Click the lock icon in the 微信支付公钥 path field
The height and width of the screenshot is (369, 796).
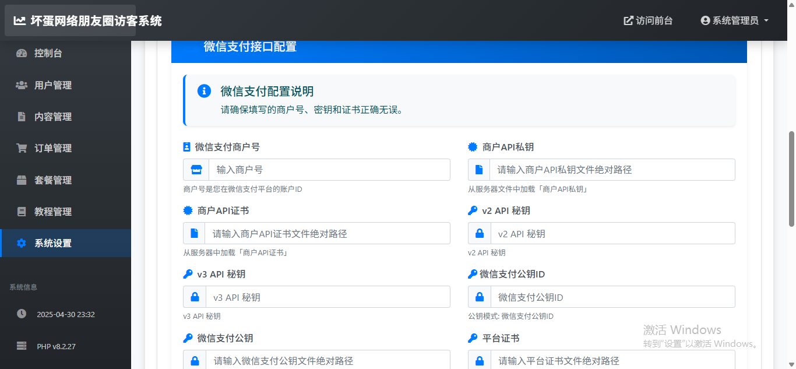click(195, 360)
